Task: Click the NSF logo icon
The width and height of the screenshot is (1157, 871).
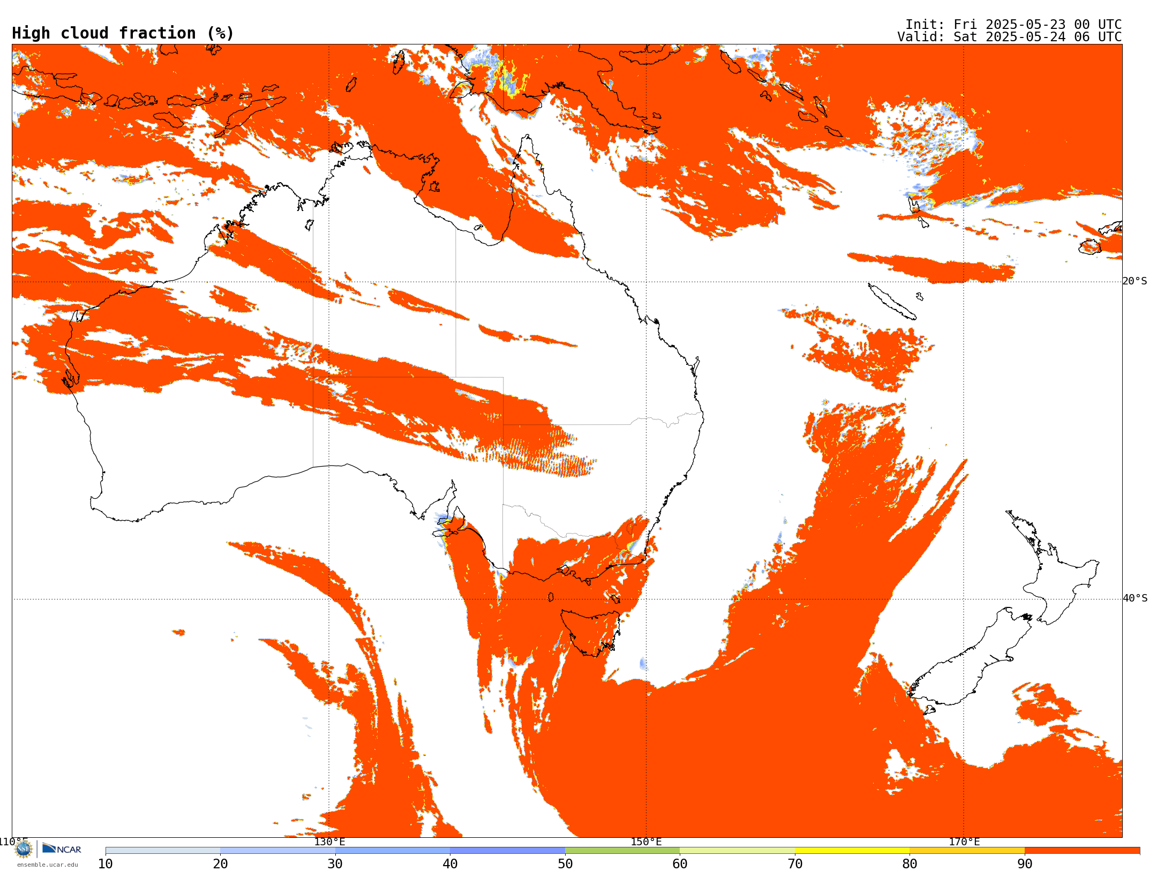Action: (24, 849)
